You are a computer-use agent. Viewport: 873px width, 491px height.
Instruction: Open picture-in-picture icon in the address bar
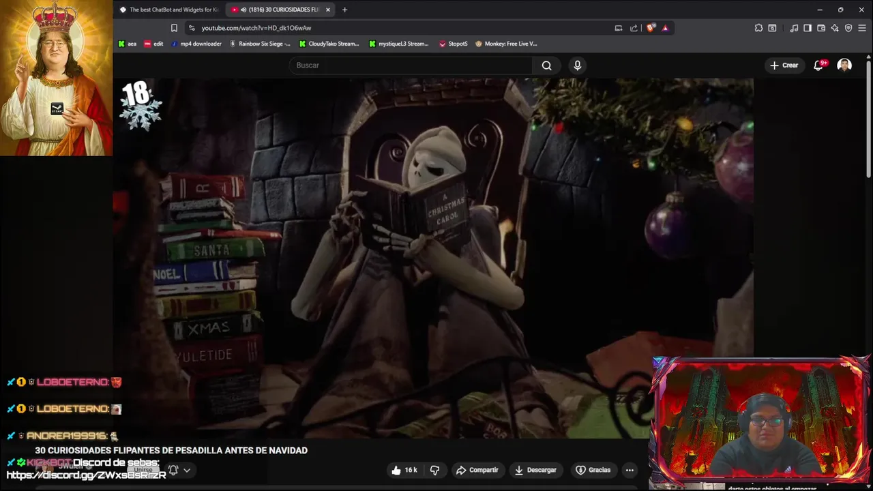[619, 28]
